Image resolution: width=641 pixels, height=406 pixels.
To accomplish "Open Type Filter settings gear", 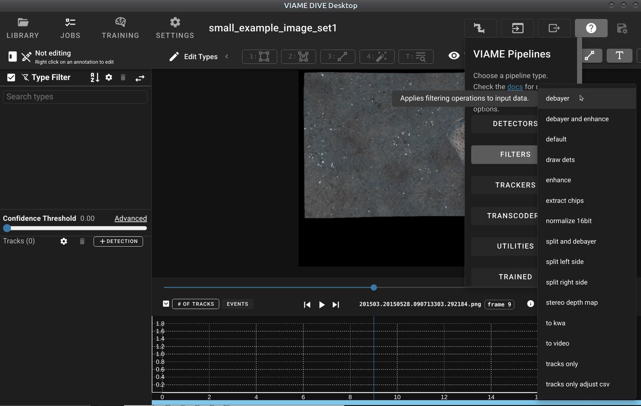I will 109,77.
